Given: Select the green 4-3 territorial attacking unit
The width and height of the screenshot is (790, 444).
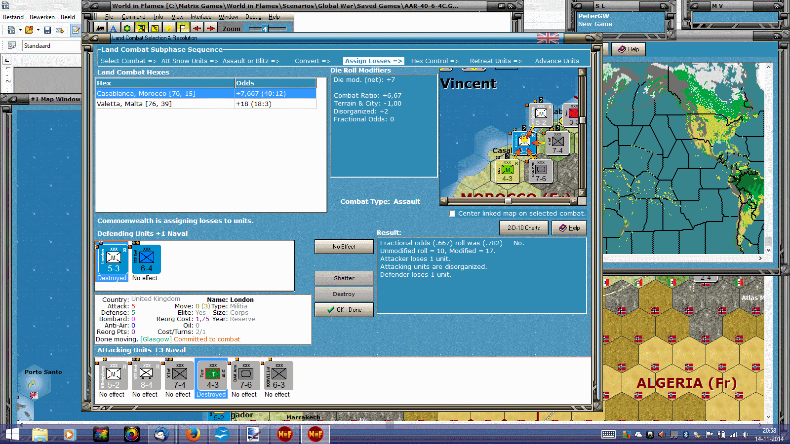Looking at the screenshot, I should [x=212, y=376].
